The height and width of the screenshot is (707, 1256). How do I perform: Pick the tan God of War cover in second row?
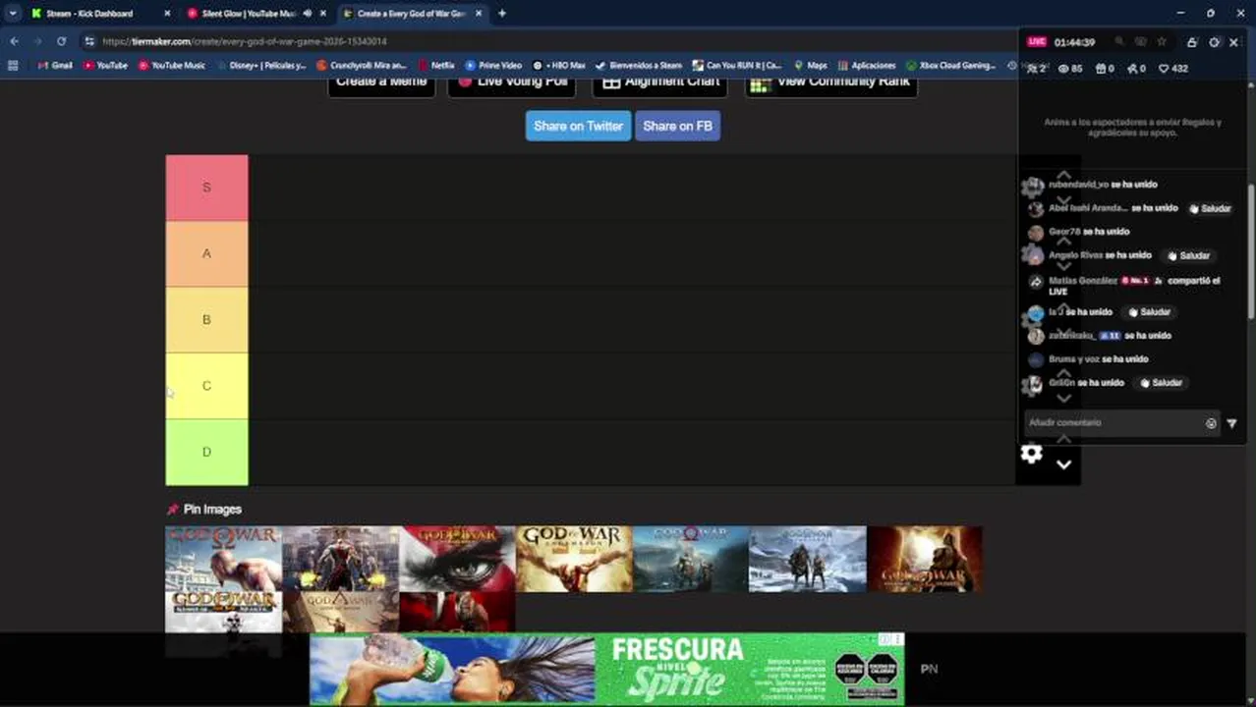coord(340,612)
